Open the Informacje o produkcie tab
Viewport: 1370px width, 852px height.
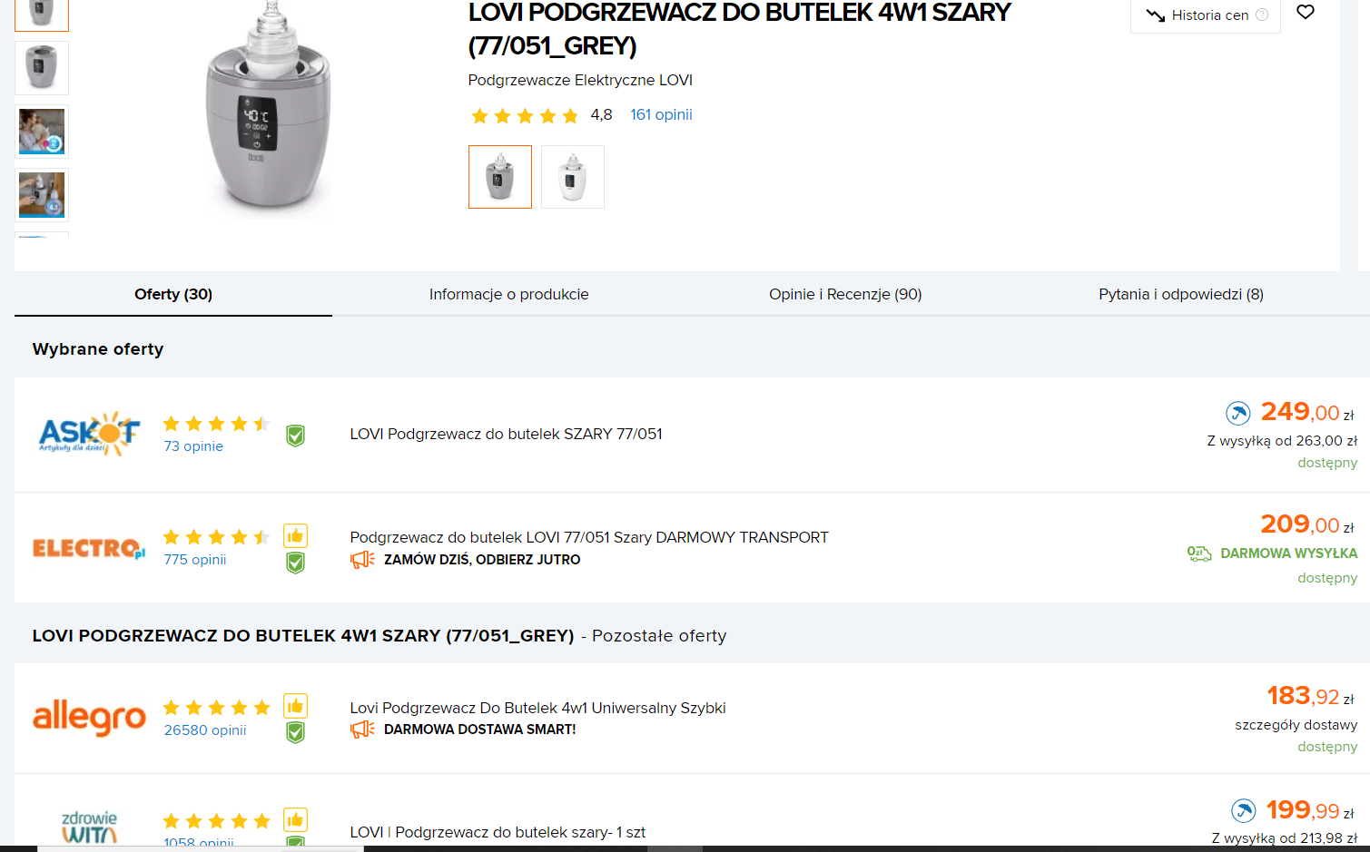pyautogui.click(x=509, y=294)
